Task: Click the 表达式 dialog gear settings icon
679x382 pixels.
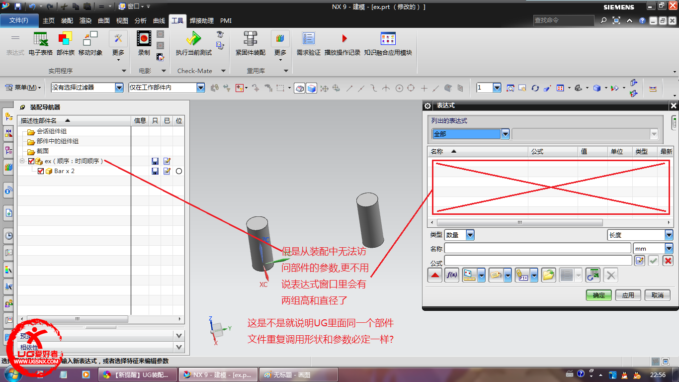Action: [427, 106]
